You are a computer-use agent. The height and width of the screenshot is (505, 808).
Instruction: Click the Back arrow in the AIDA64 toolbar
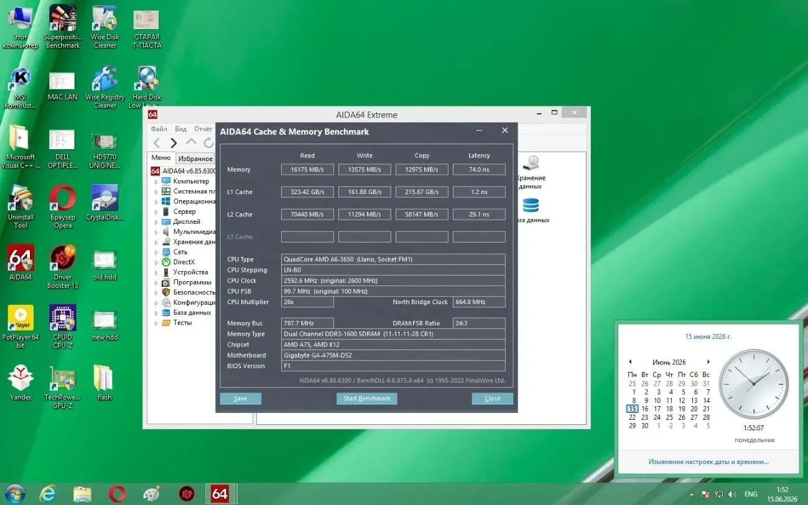pyautogui.click(x=157, y=143)
